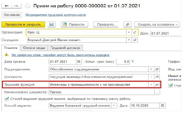Click the forward navigation arrow
This screenshot has height=115, width=183.
(x=16, y=6)
